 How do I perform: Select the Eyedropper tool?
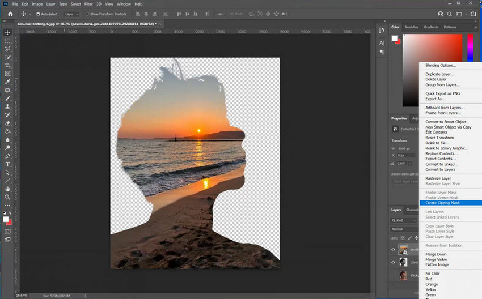(7, 82)
